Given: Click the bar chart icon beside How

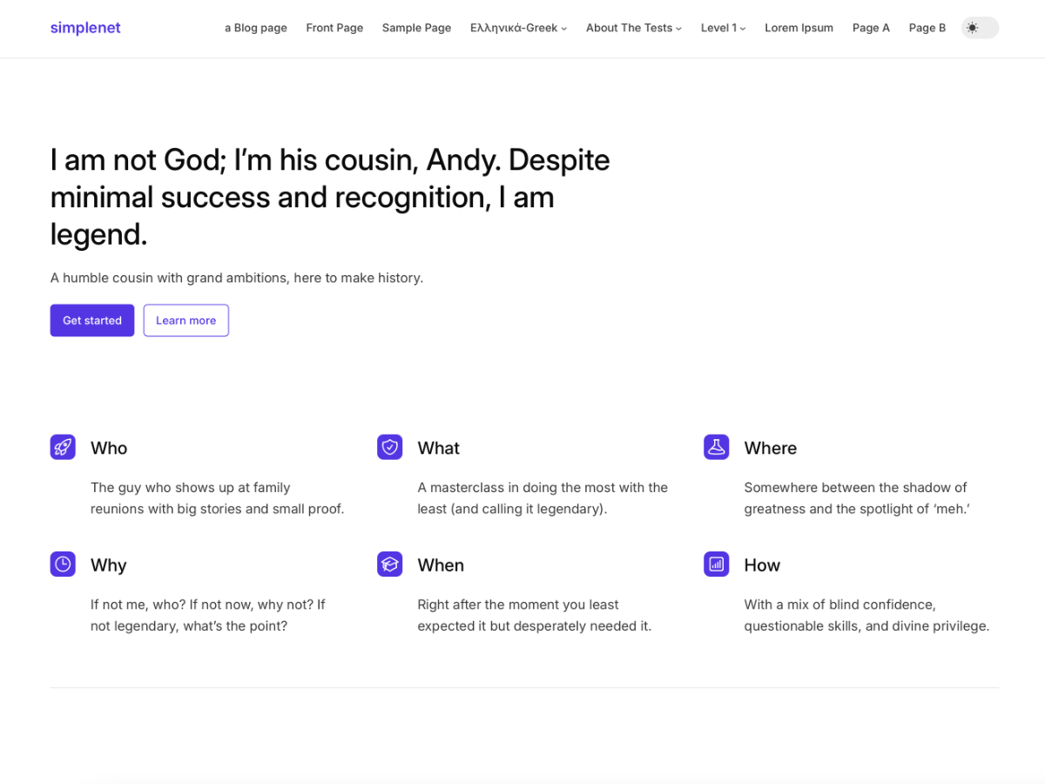Looking at the screenshot, I should (716, 564).
